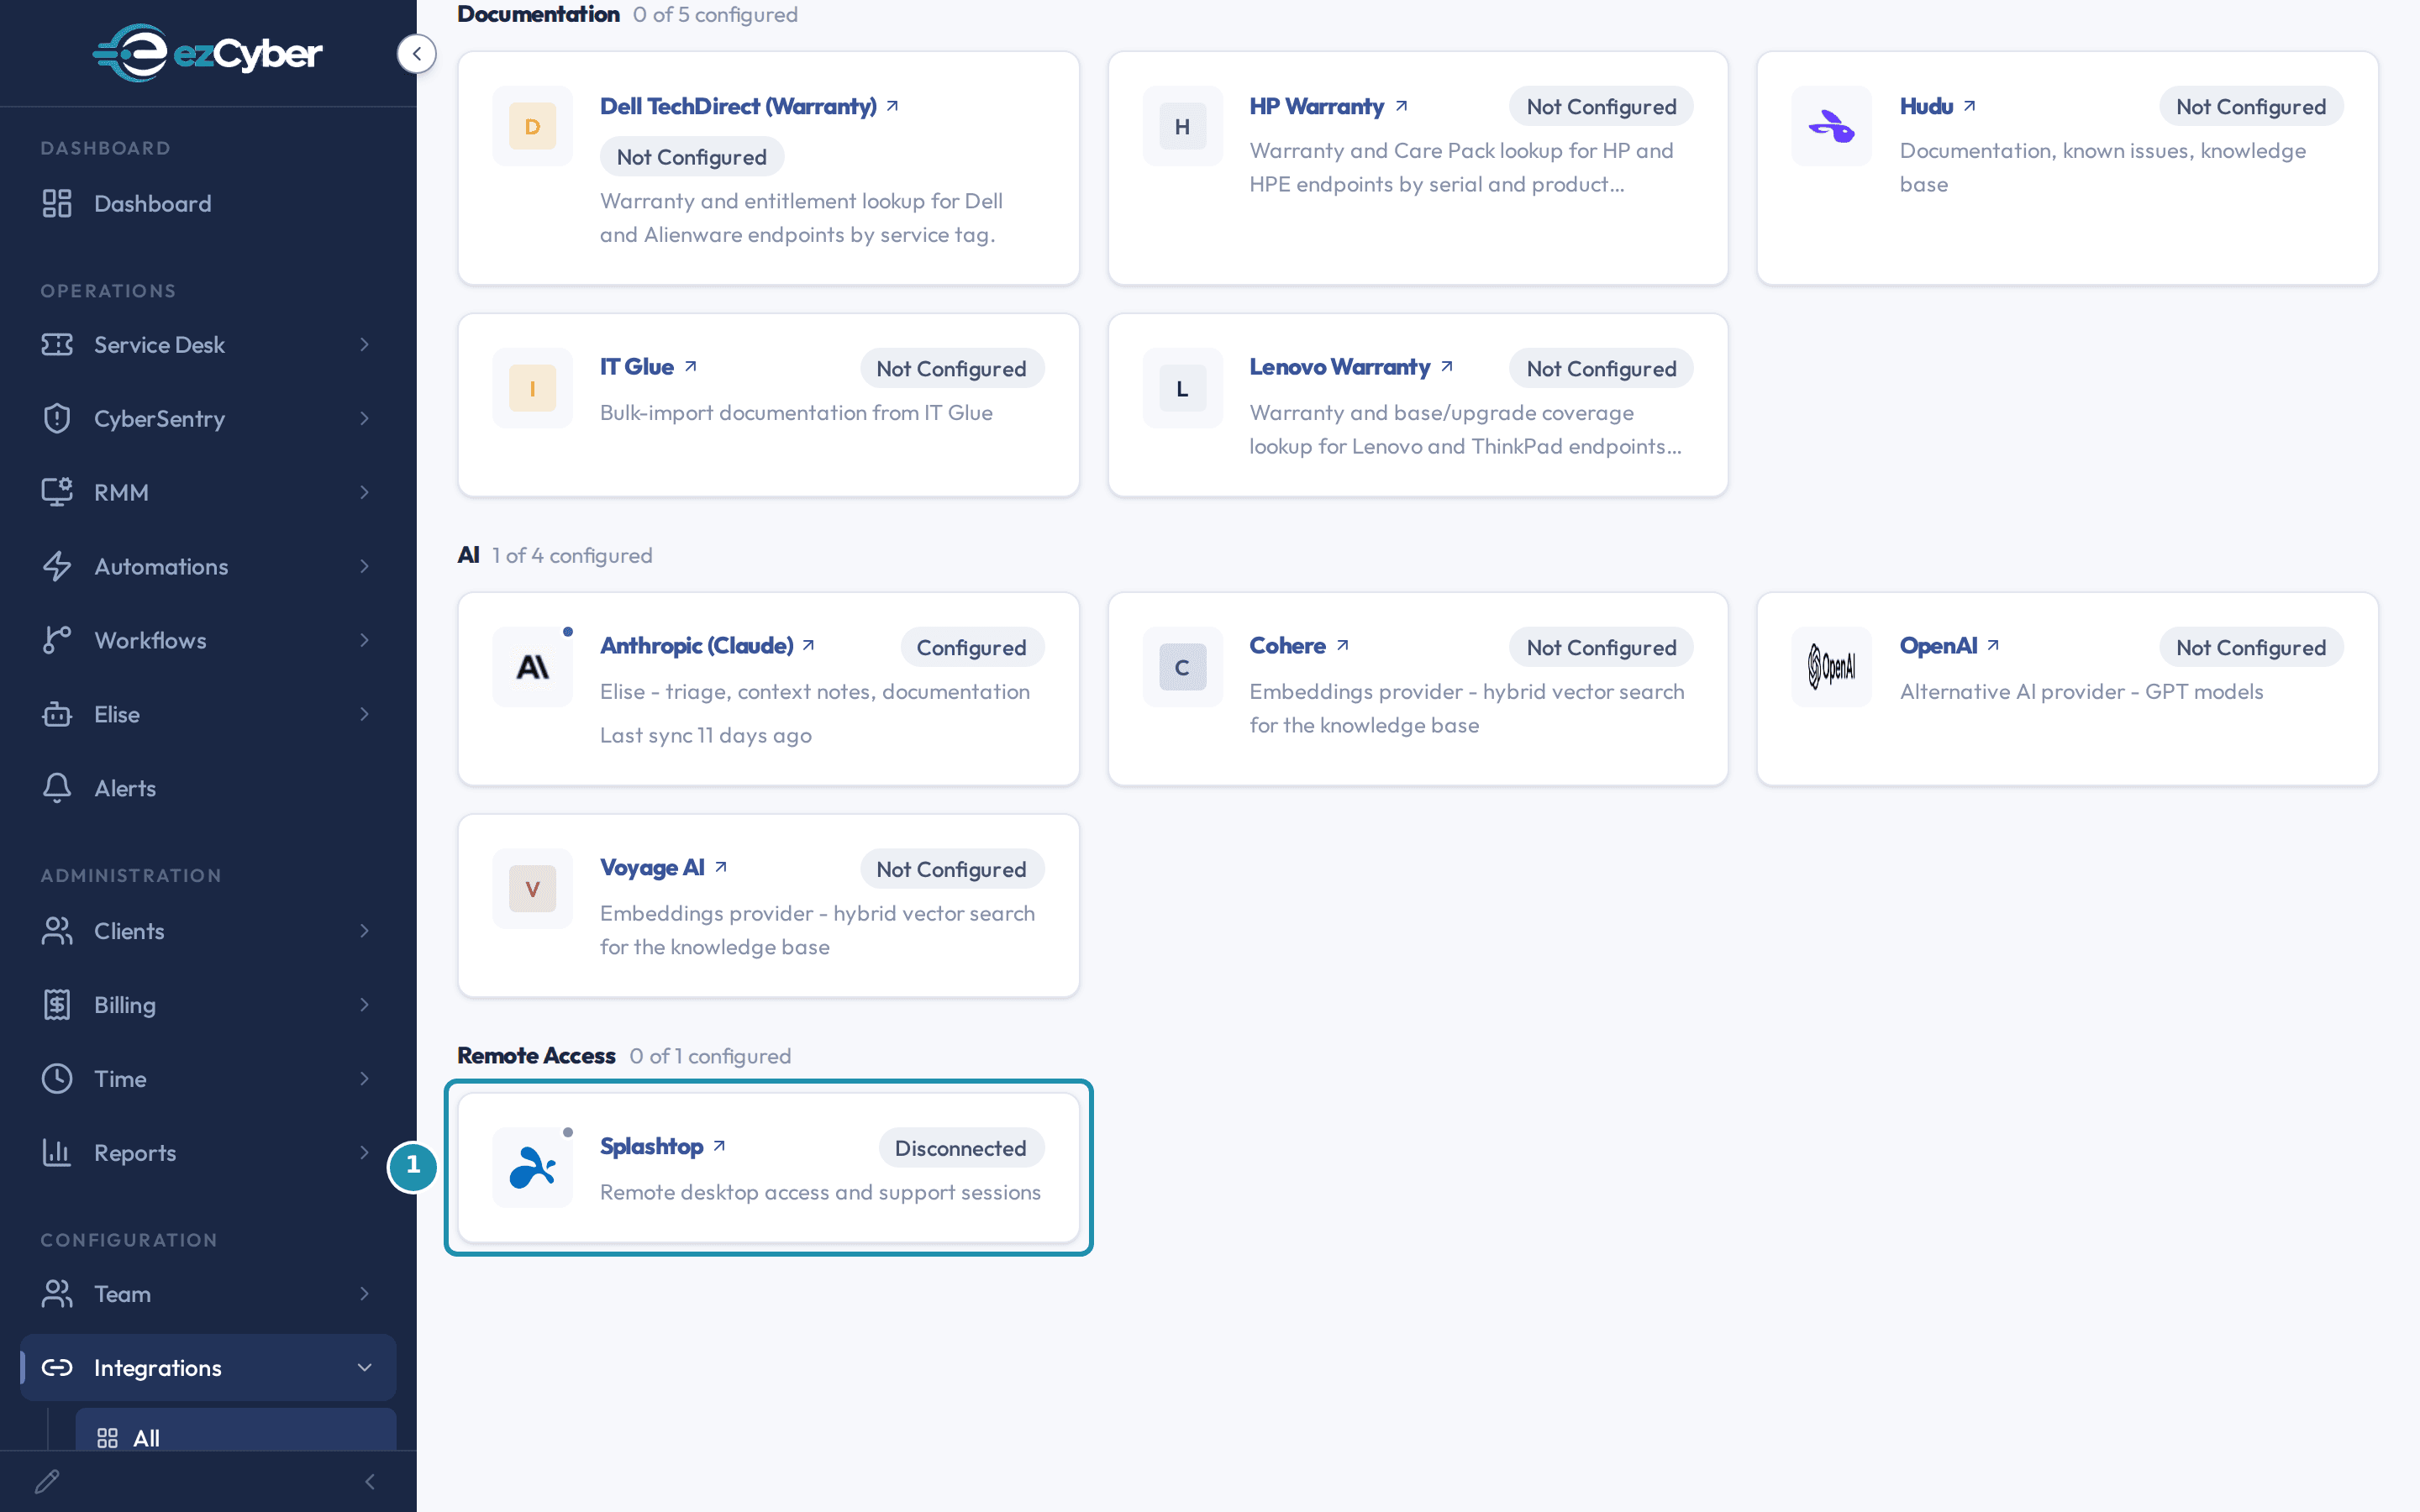Click the Time clock icon
This screenshot has width=2420, height=1512.
click(x=57, y=1079)
